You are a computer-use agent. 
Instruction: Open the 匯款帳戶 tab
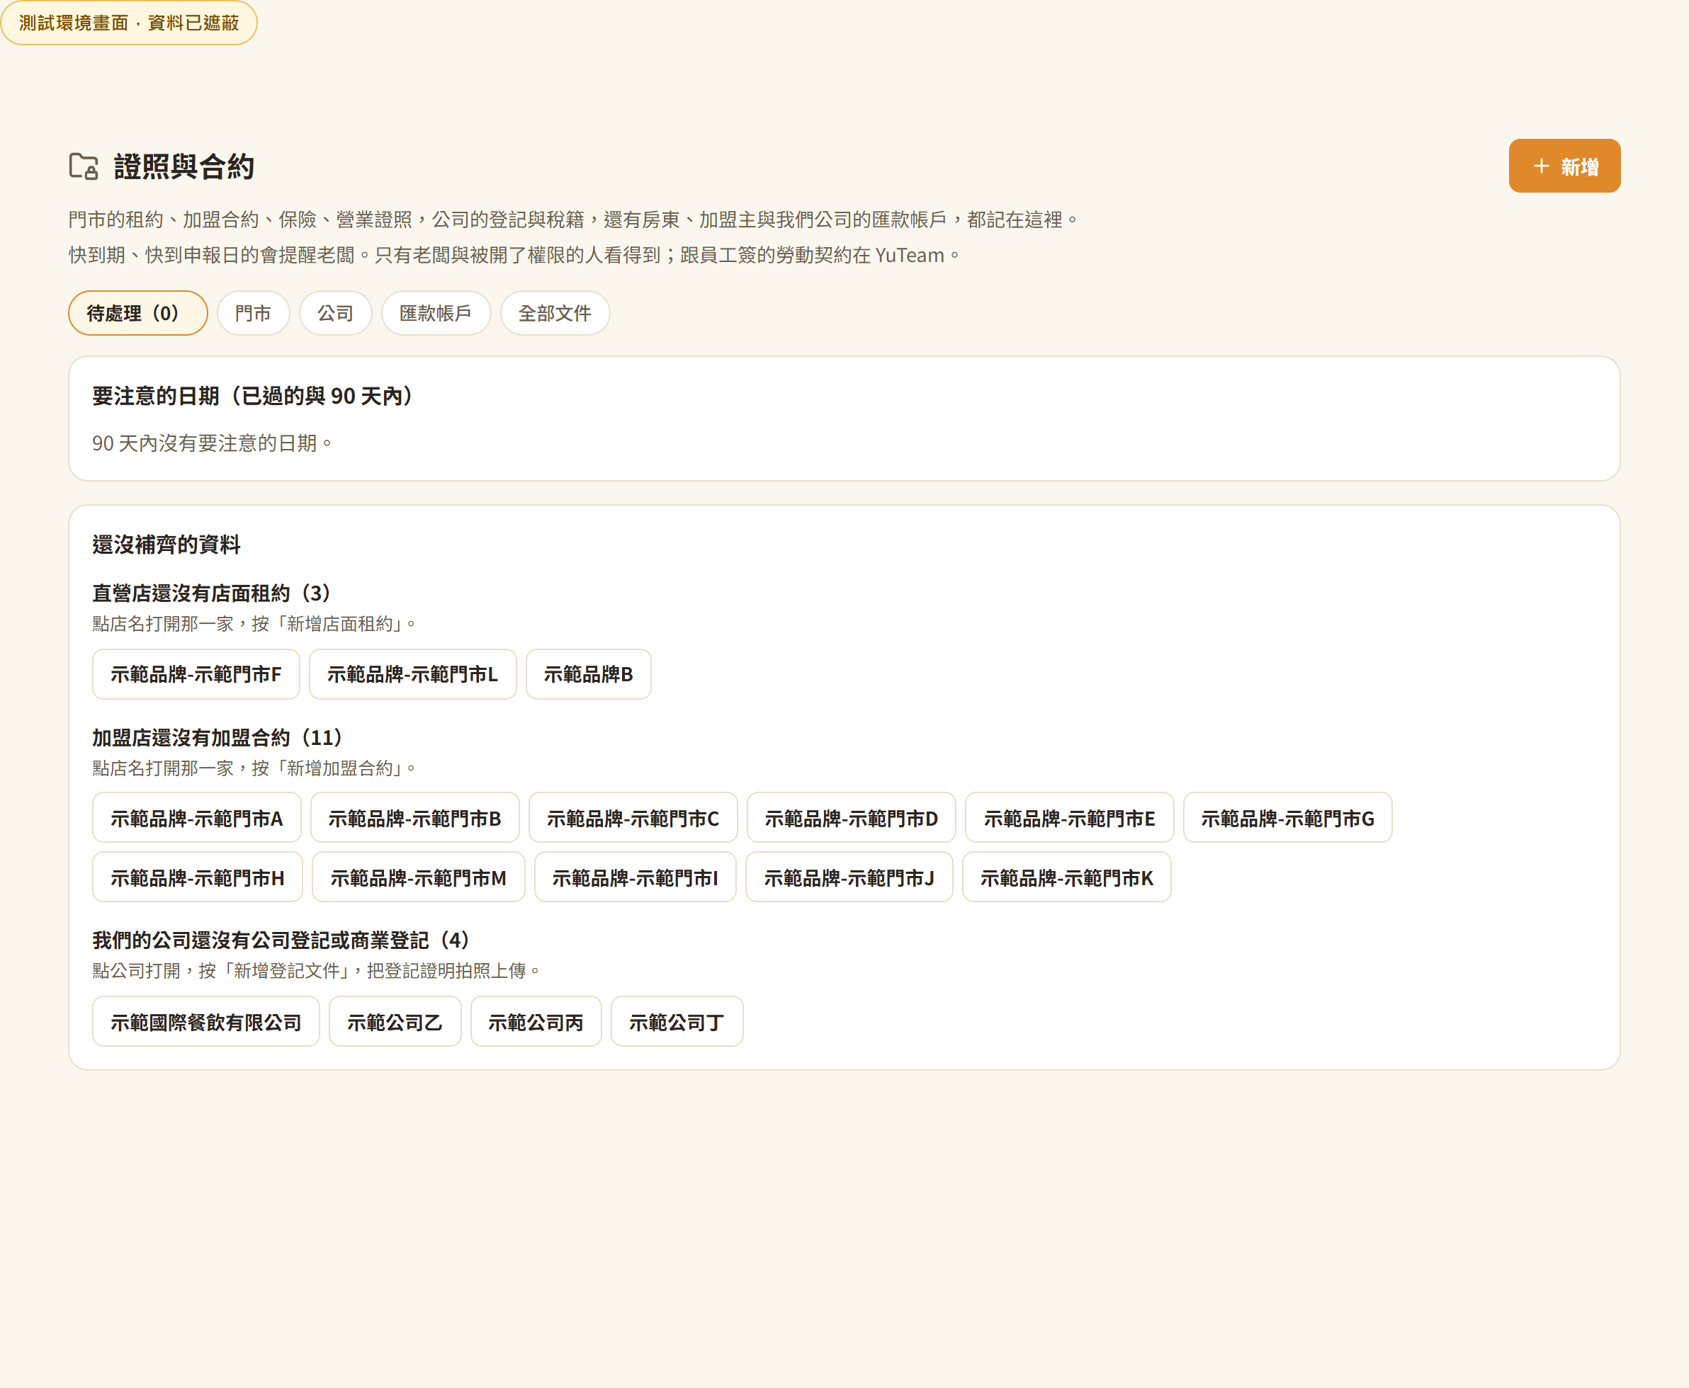(x=436, y=312)
